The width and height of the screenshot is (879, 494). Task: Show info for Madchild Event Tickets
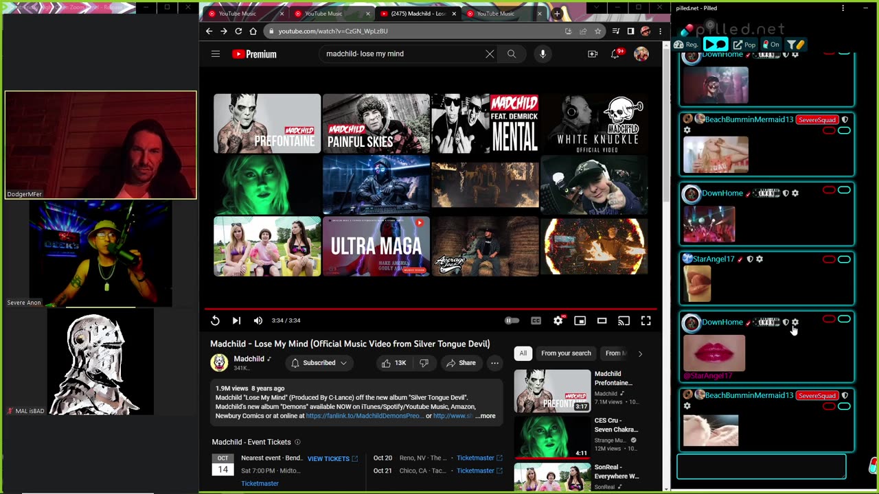(297, 442)
